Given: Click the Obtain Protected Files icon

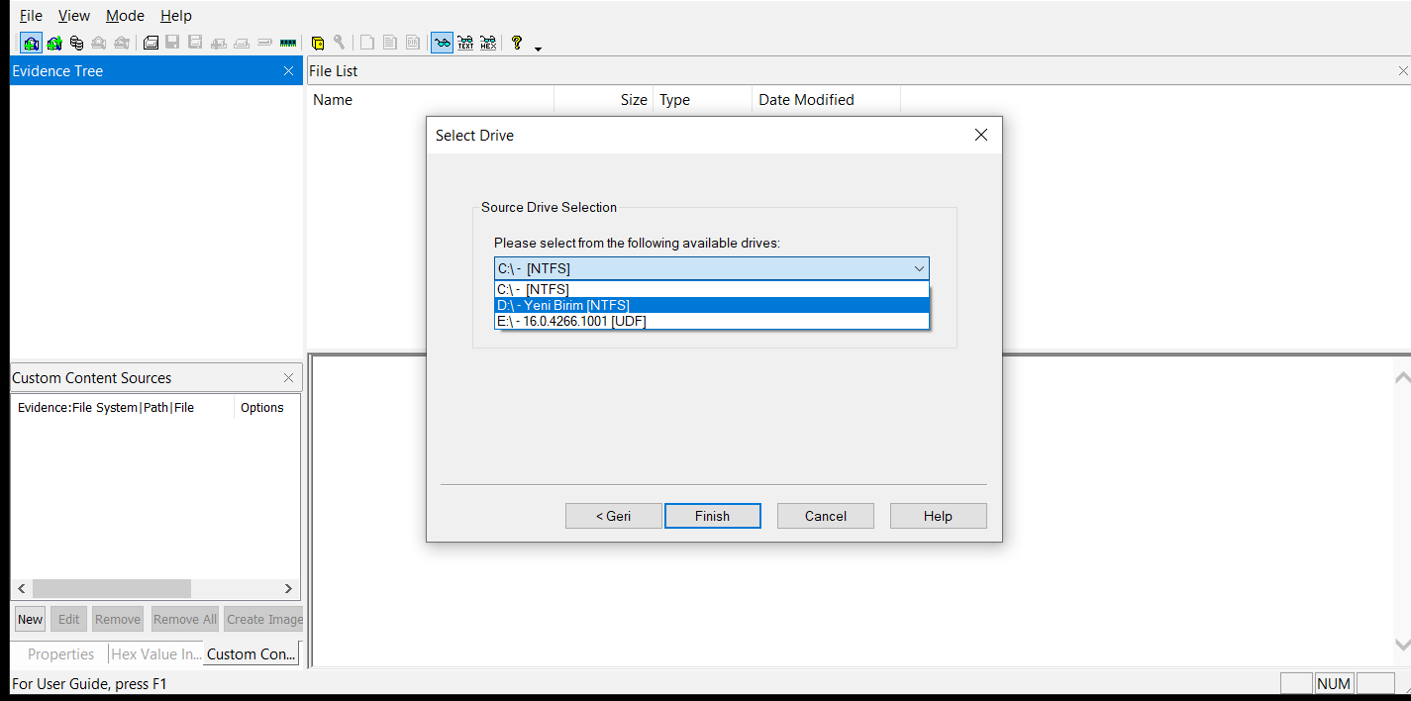Looking at the screenshot, I should (x=318, y=43).
